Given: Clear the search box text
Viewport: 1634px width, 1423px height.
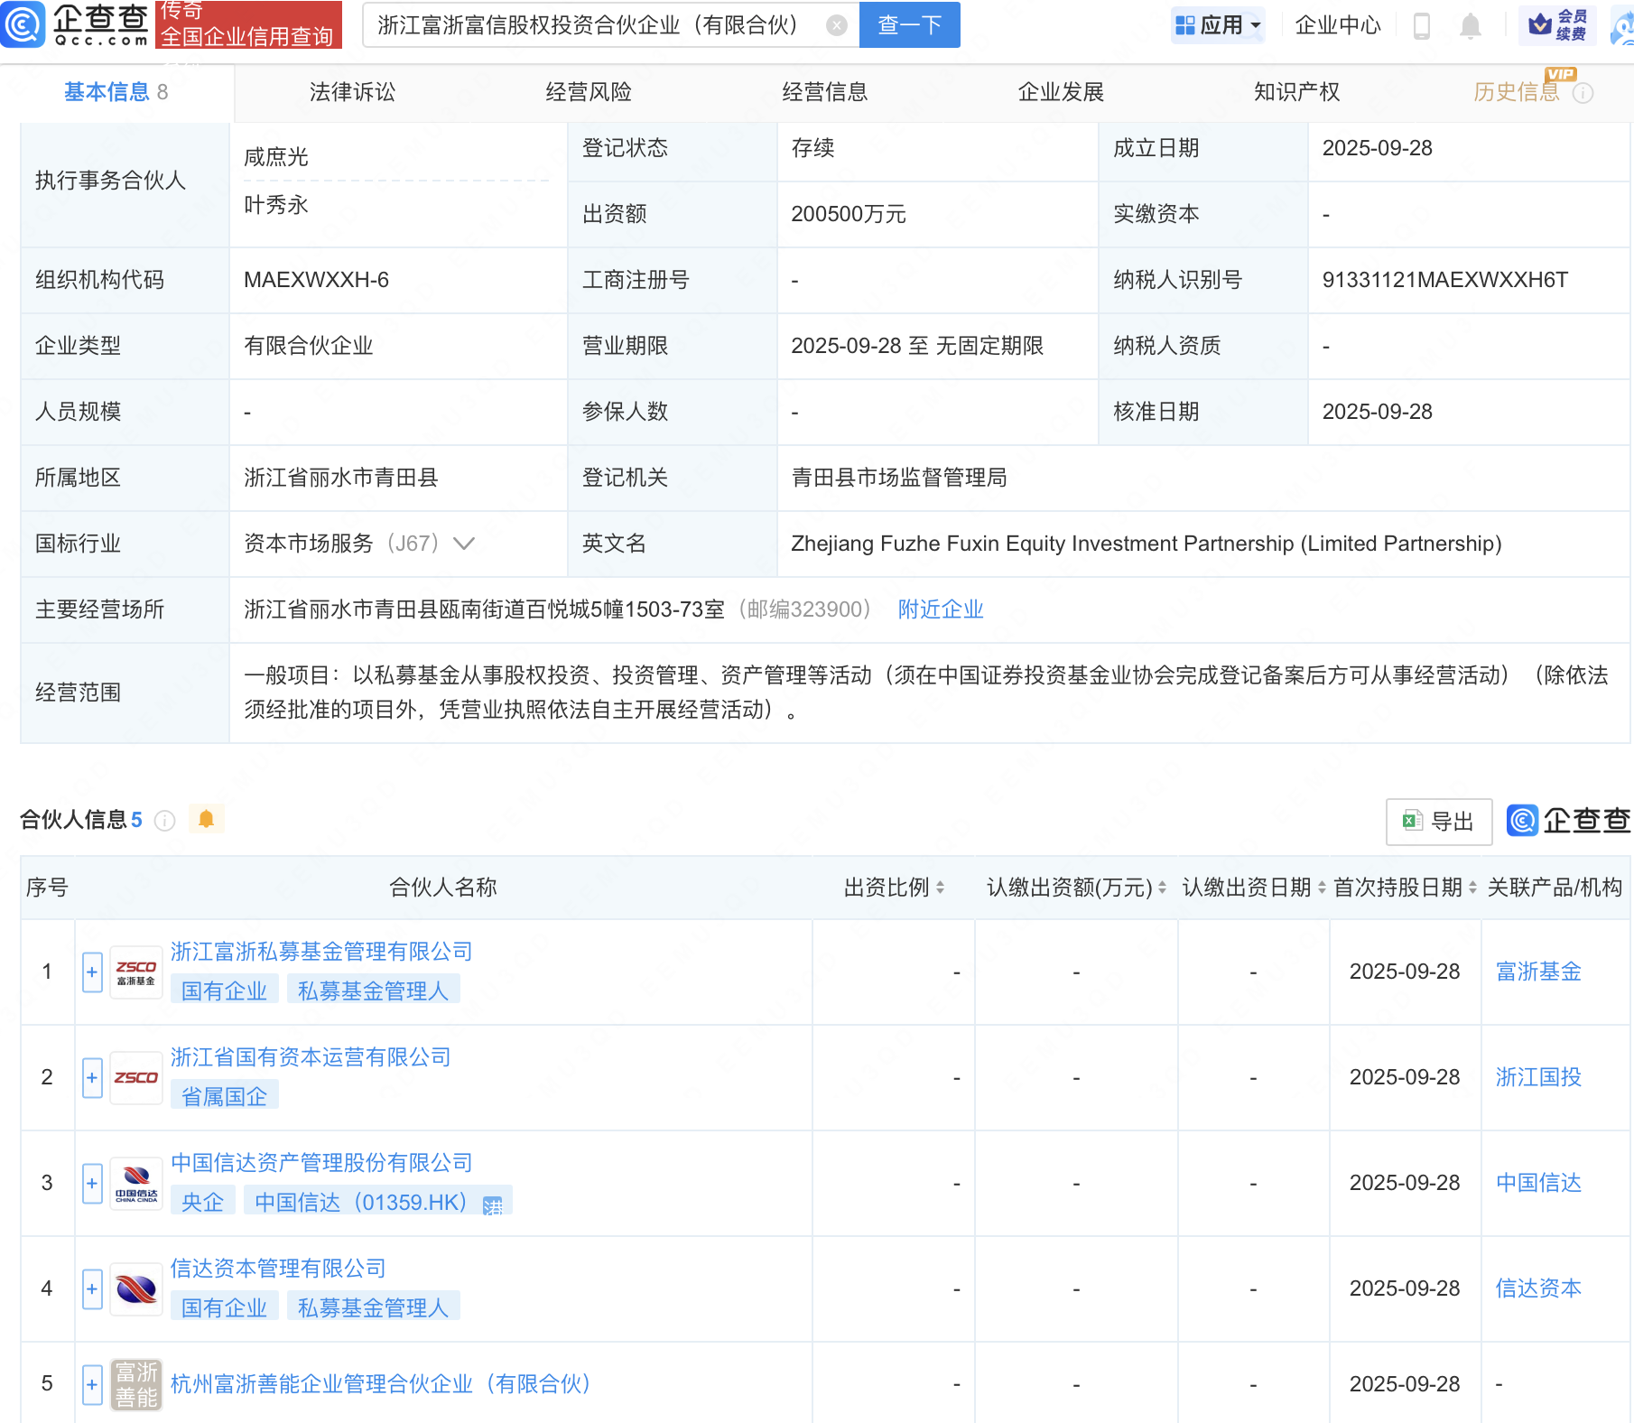Looking at the screenshot, I should pos(837,25).
